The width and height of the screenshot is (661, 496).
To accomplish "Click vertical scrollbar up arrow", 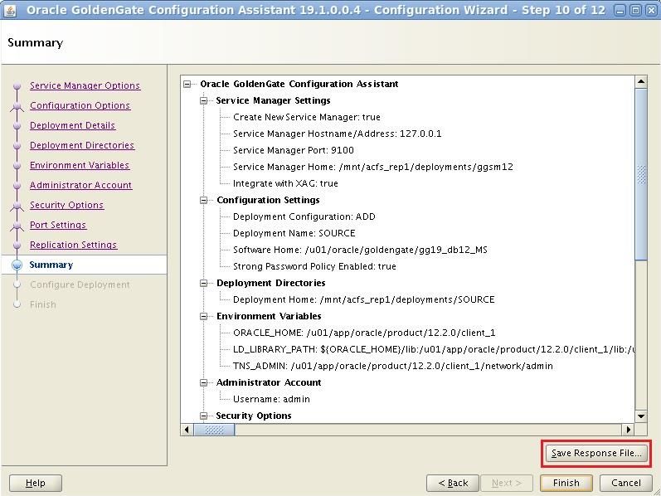I will 641,81.
